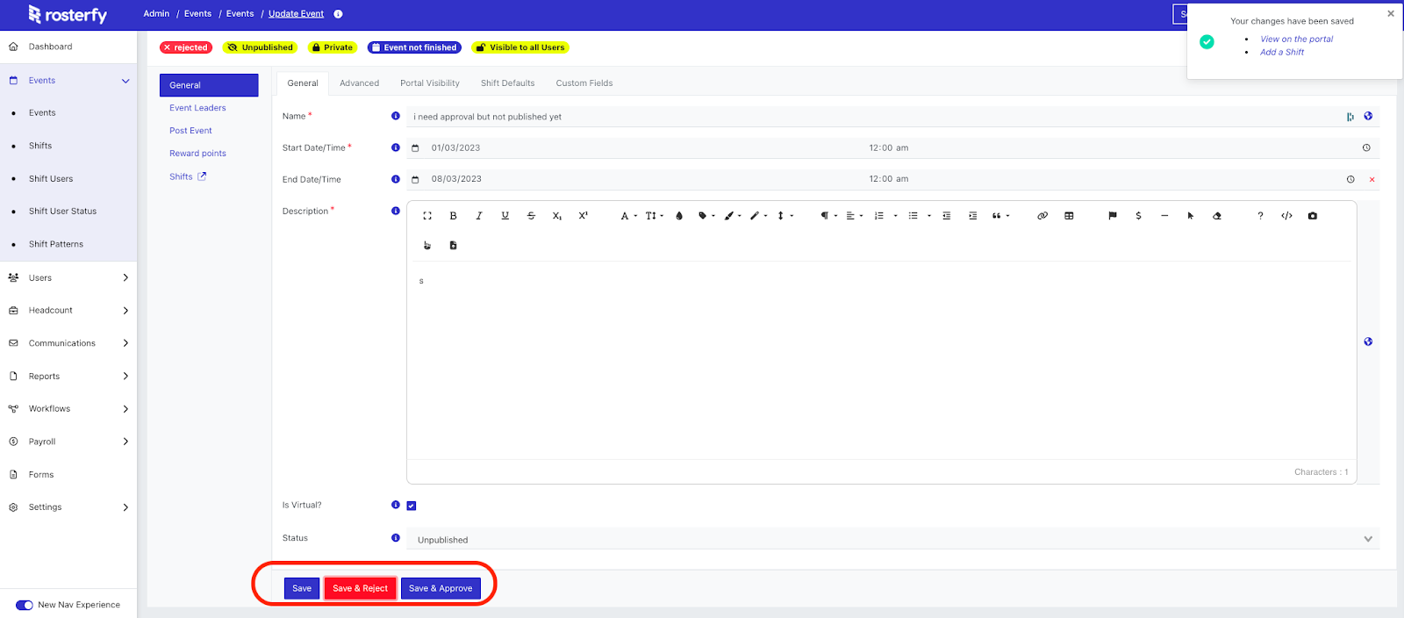This screenshot has width=1404, height=618.
Task: Open the font size dropdown
Action: pos(654,216)
